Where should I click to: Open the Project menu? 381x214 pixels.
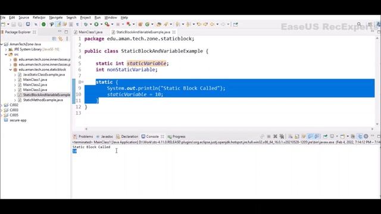(85, 17)
